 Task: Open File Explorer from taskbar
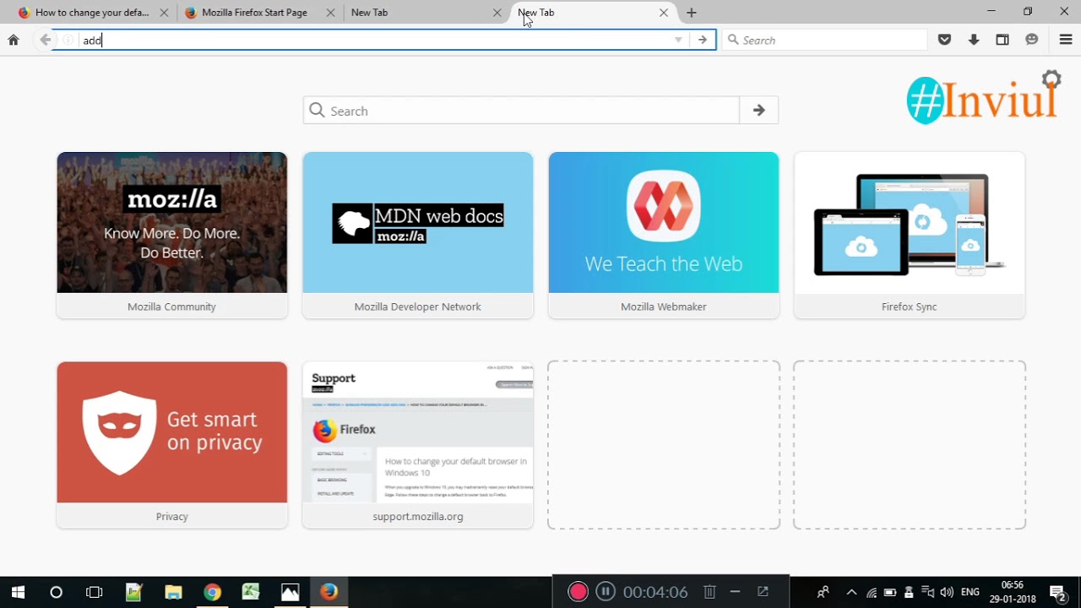(173, 592)
